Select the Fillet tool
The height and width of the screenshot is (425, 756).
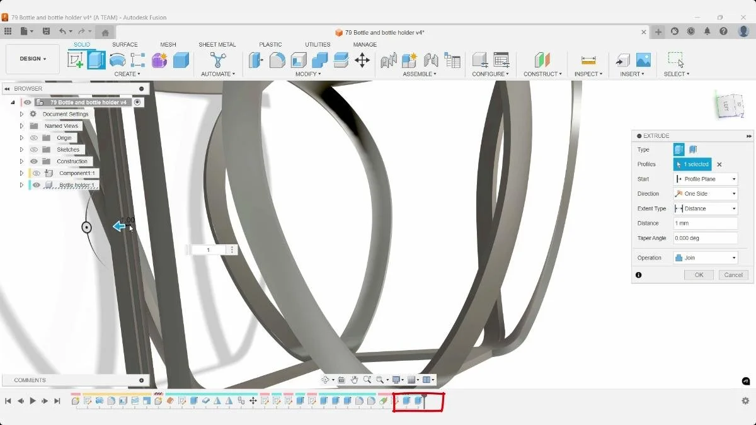pyautogui.click(x=277, y=60)
